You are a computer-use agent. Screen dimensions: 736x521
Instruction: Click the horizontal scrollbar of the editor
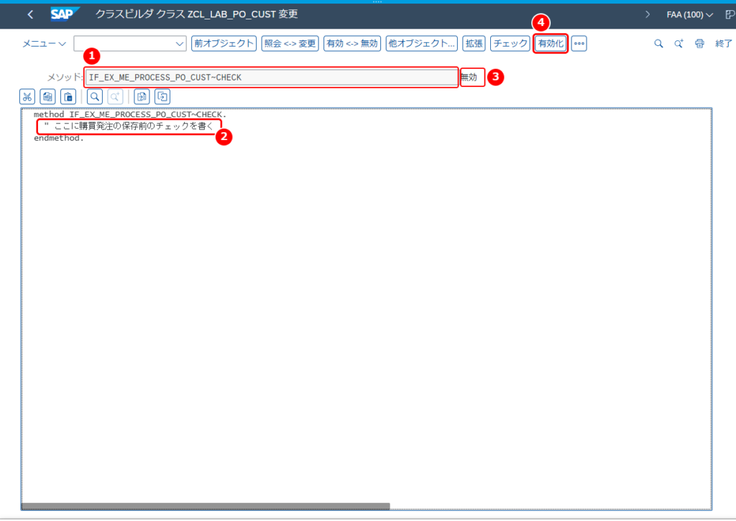[206, 506]
